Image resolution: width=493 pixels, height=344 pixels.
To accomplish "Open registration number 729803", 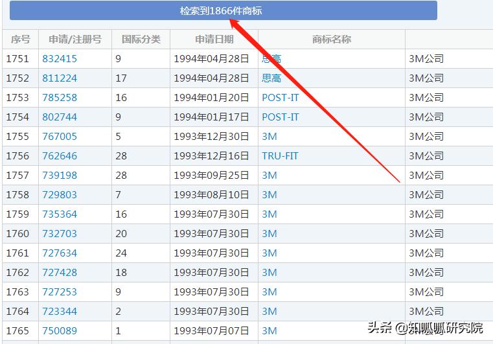I will pyautogui.click(x=60, y=195).
